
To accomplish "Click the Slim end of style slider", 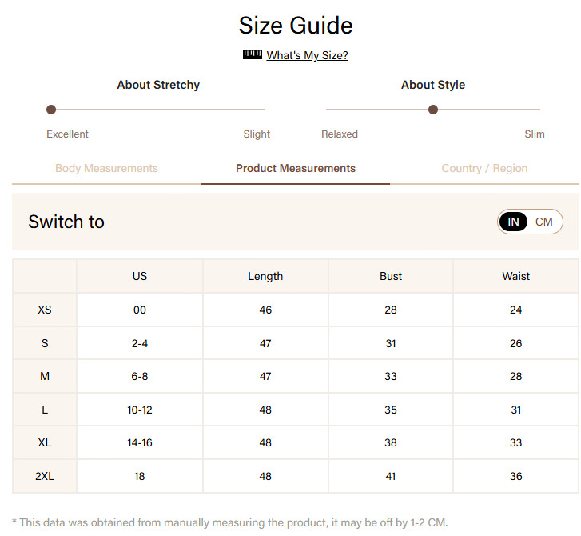I will [535, 134].
